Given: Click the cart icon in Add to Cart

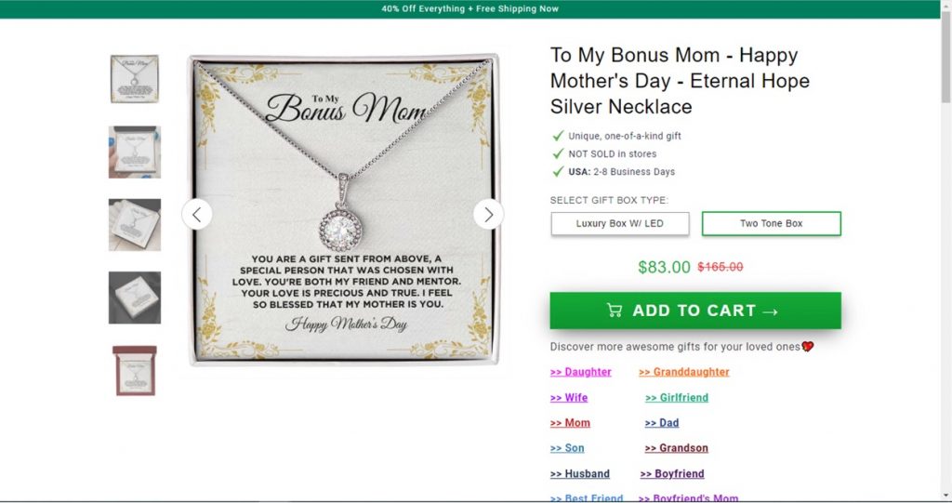Looking at the screenshot, I should pos(615,311).
